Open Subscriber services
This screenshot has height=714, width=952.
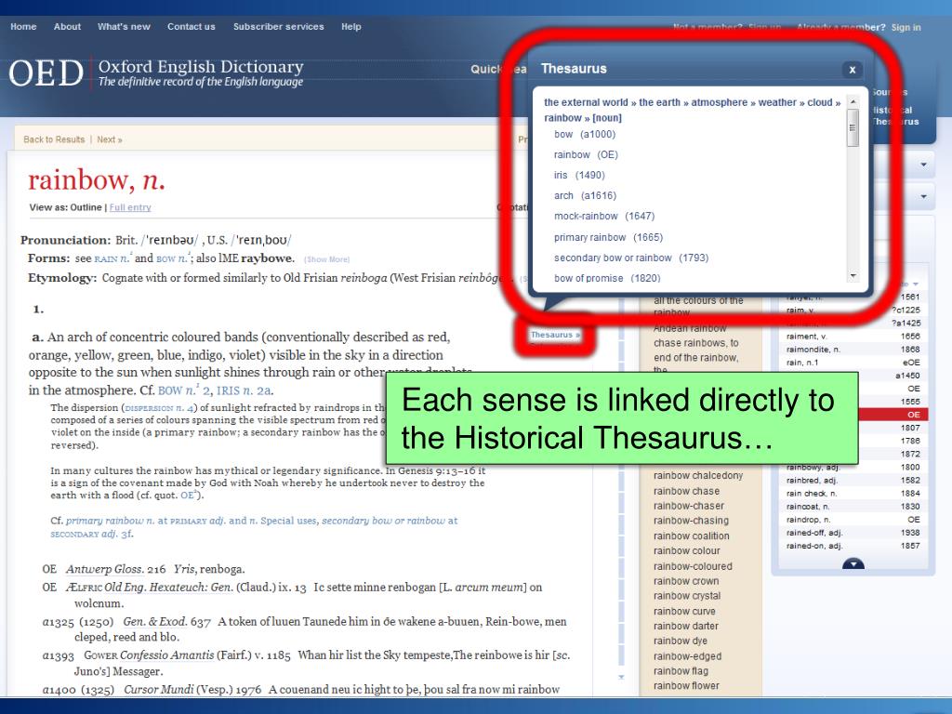(x=279, y=27)
